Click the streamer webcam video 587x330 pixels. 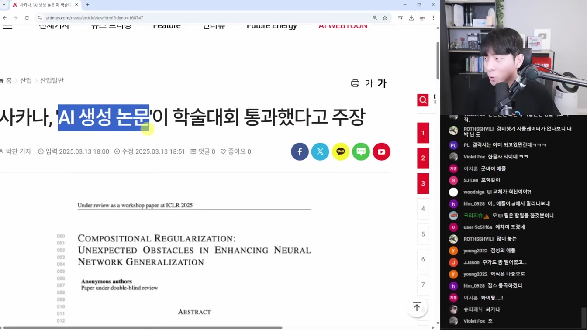click(x=514, y=57)
